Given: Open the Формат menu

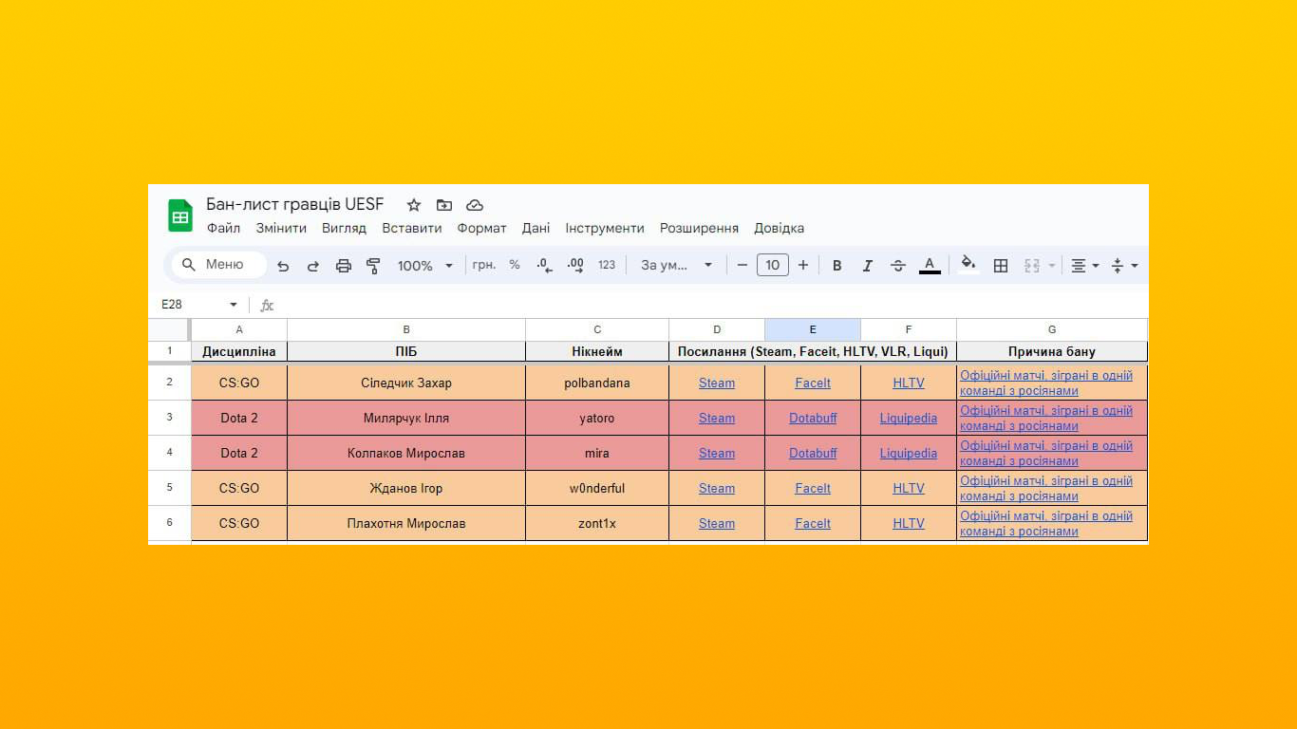Looking at the screenshot, I should coord(481,228).
